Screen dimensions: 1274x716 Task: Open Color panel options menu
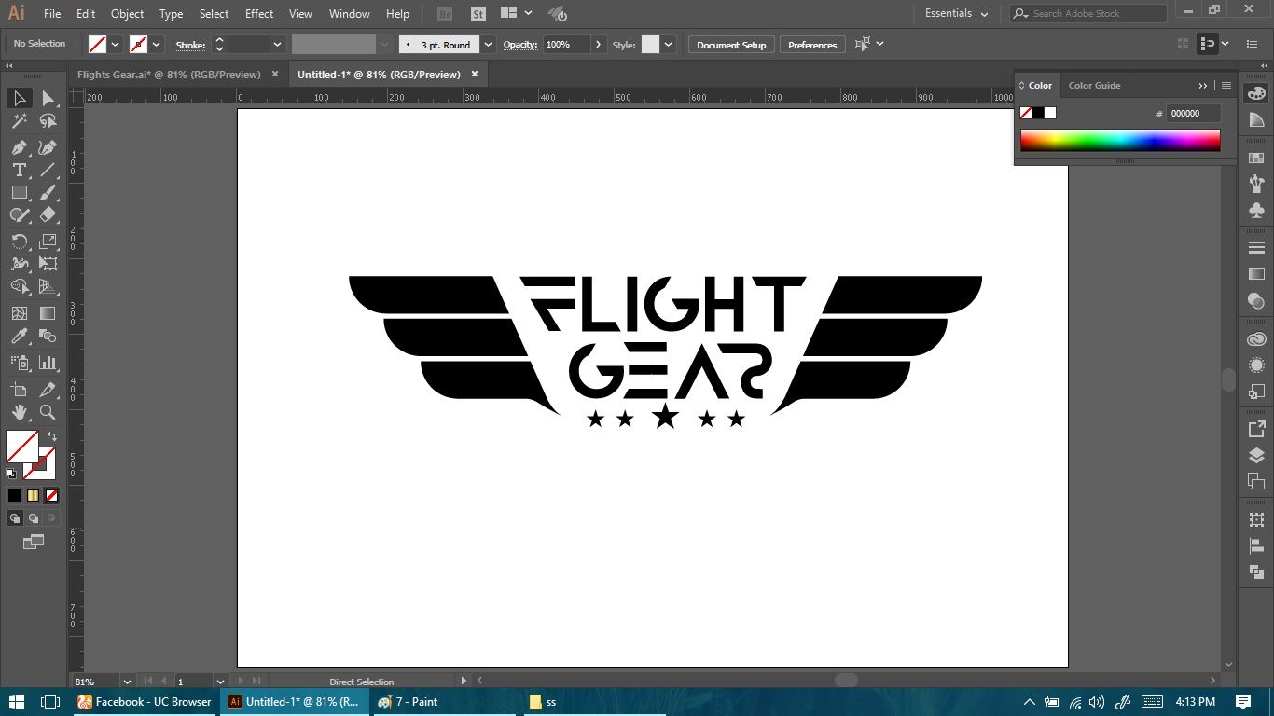[x=1226, y=86]
